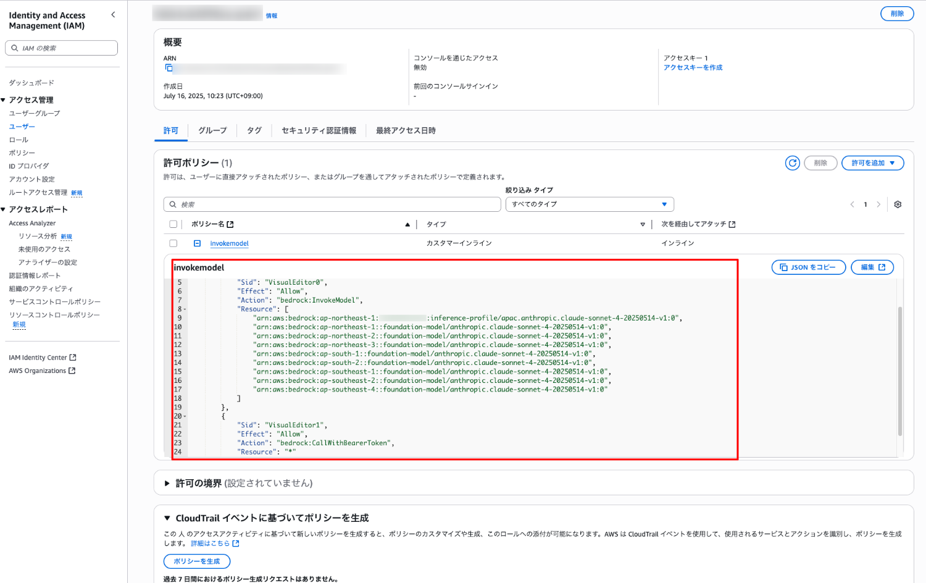Image resolution: width=926 pixels, height=583 pixels.
Task: Click JSON line with "VisualEditor0" Sid
Action: pos(282,283)
